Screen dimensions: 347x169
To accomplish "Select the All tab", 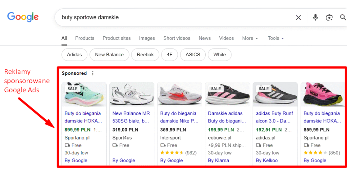I will (64, 38).
